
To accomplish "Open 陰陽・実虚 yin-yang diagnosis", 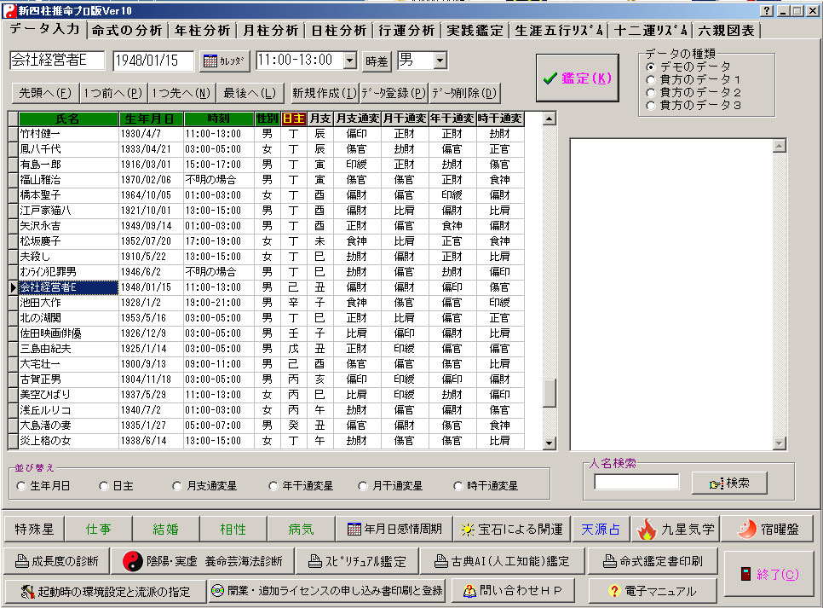I will (x=202, y=561).
